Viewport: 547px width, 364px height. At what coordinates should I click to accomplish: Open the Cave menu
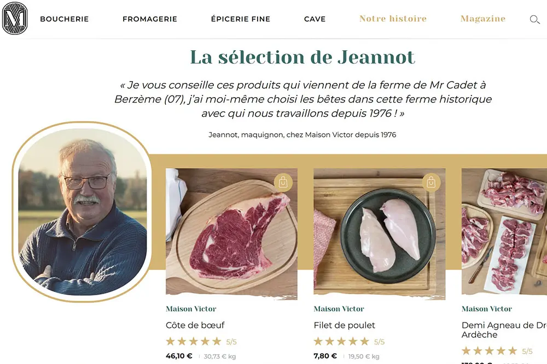[x=315, y=19]
